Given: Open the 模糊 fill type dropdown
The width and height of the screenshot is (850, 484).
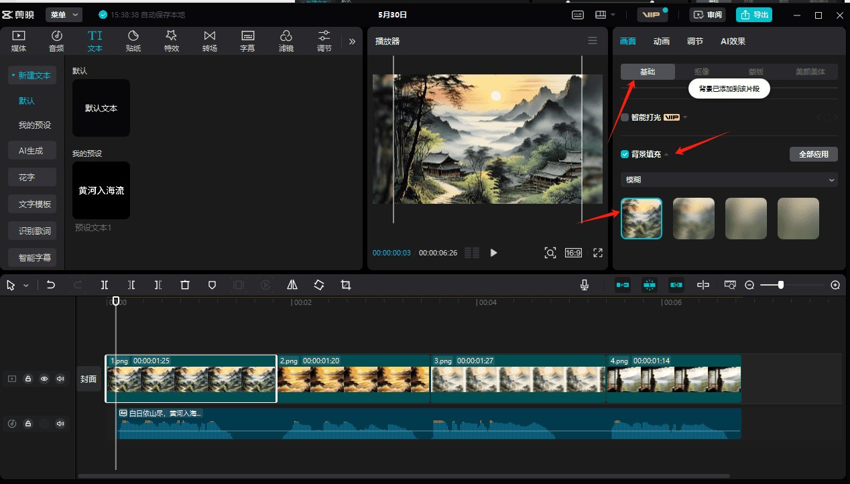Looking at the screenshot, I should [x=729, y=180].
